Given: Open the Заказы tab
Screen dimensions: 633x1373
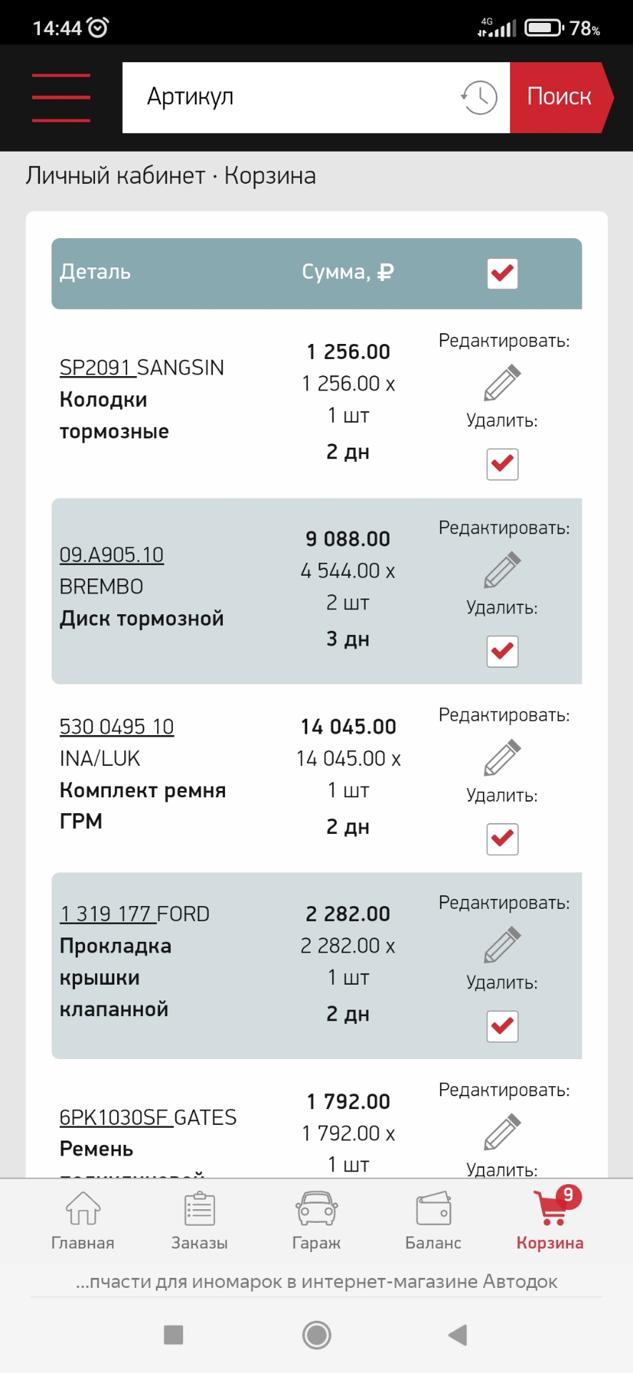Looking at the screenshot, I should pos(199,1221).
